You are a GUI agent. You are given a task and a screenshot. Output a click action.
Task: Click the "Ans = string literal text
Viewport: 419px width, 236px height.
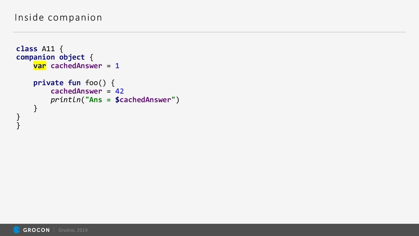[x=98, y=100]
